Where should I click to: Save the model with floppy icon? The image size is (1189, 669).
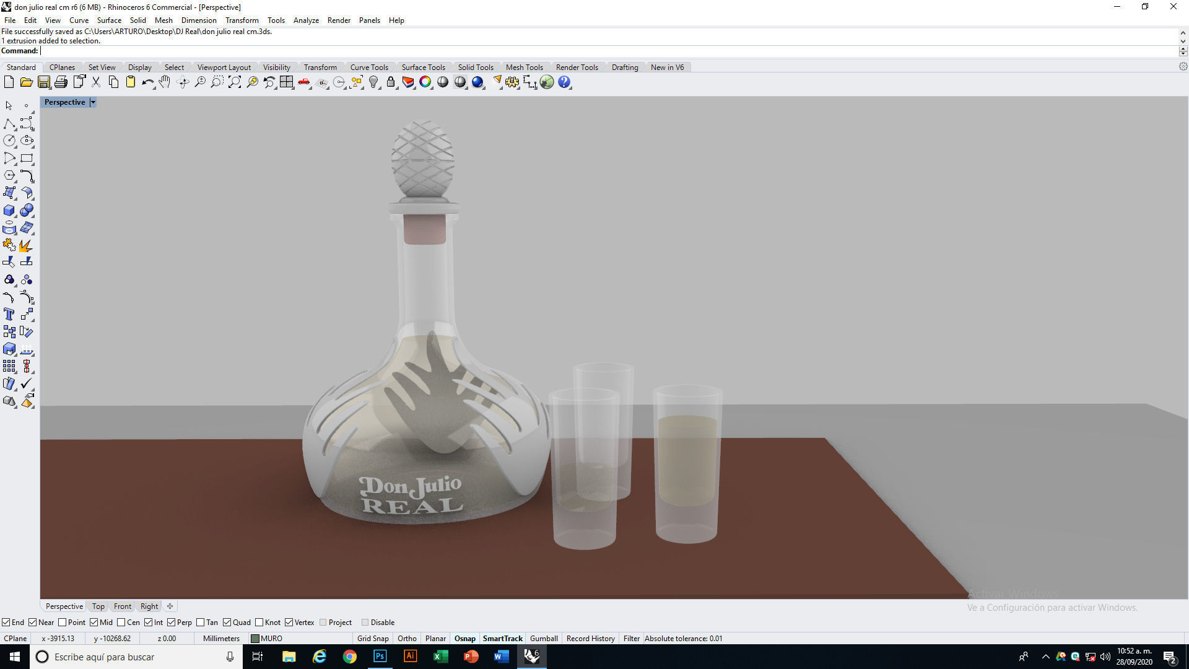coord(43,82)
